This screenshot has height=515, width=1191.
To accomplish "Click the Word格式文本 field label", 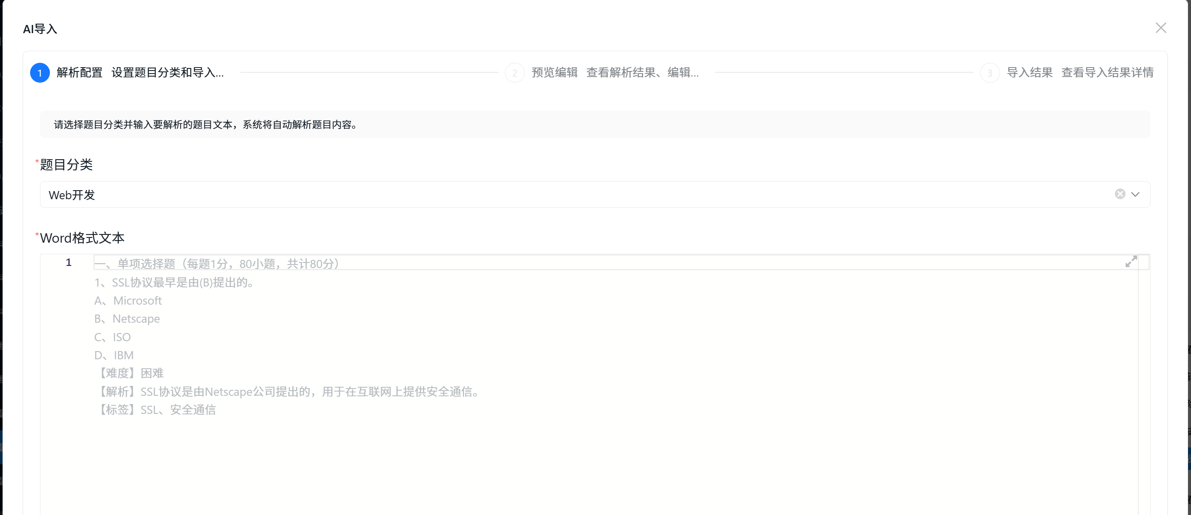I will [x=82, y=238].
